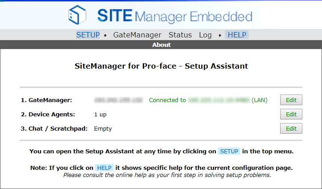Select the About tab bar

(161, 45)
